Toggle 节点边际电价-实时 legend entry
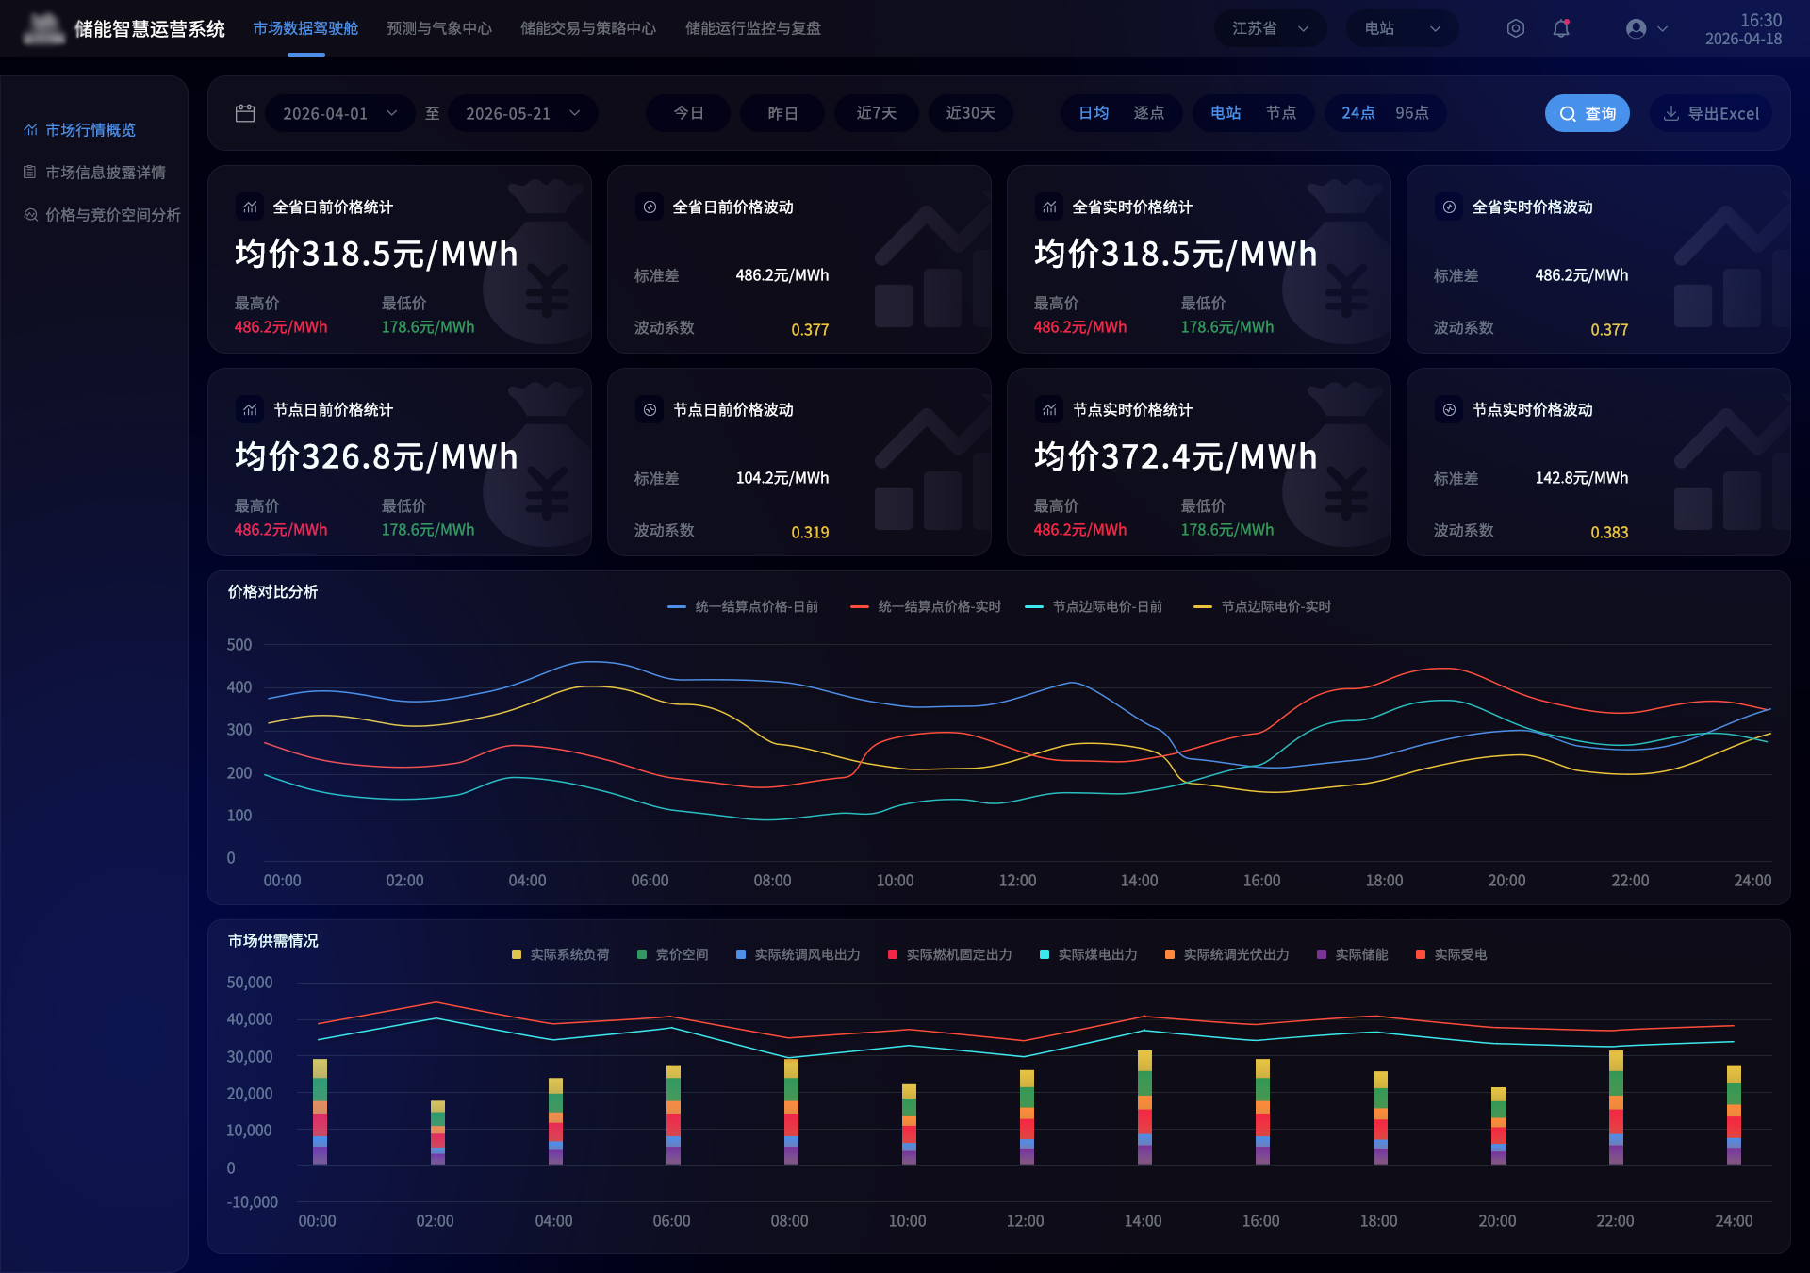1810x1273 pixels. (1262, 606)
